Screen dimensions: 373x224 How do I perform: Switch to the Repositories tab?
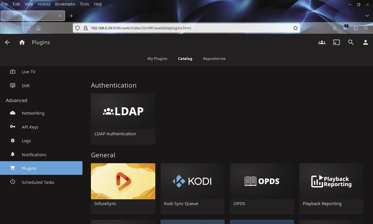pos(214,58)
